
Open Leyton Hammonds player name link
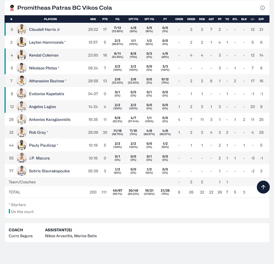pos(46,42)
